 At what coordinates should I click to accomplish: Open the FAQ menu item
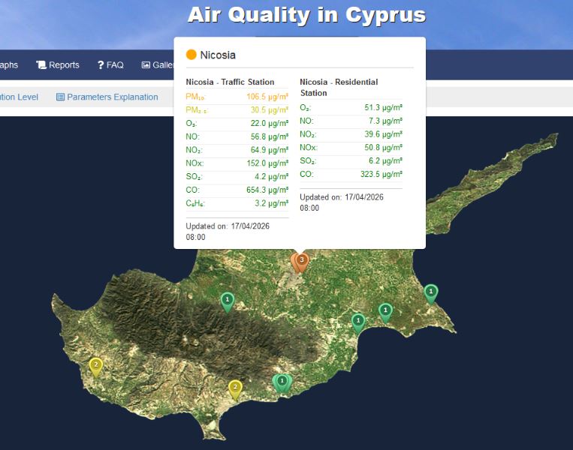[115, 65]
